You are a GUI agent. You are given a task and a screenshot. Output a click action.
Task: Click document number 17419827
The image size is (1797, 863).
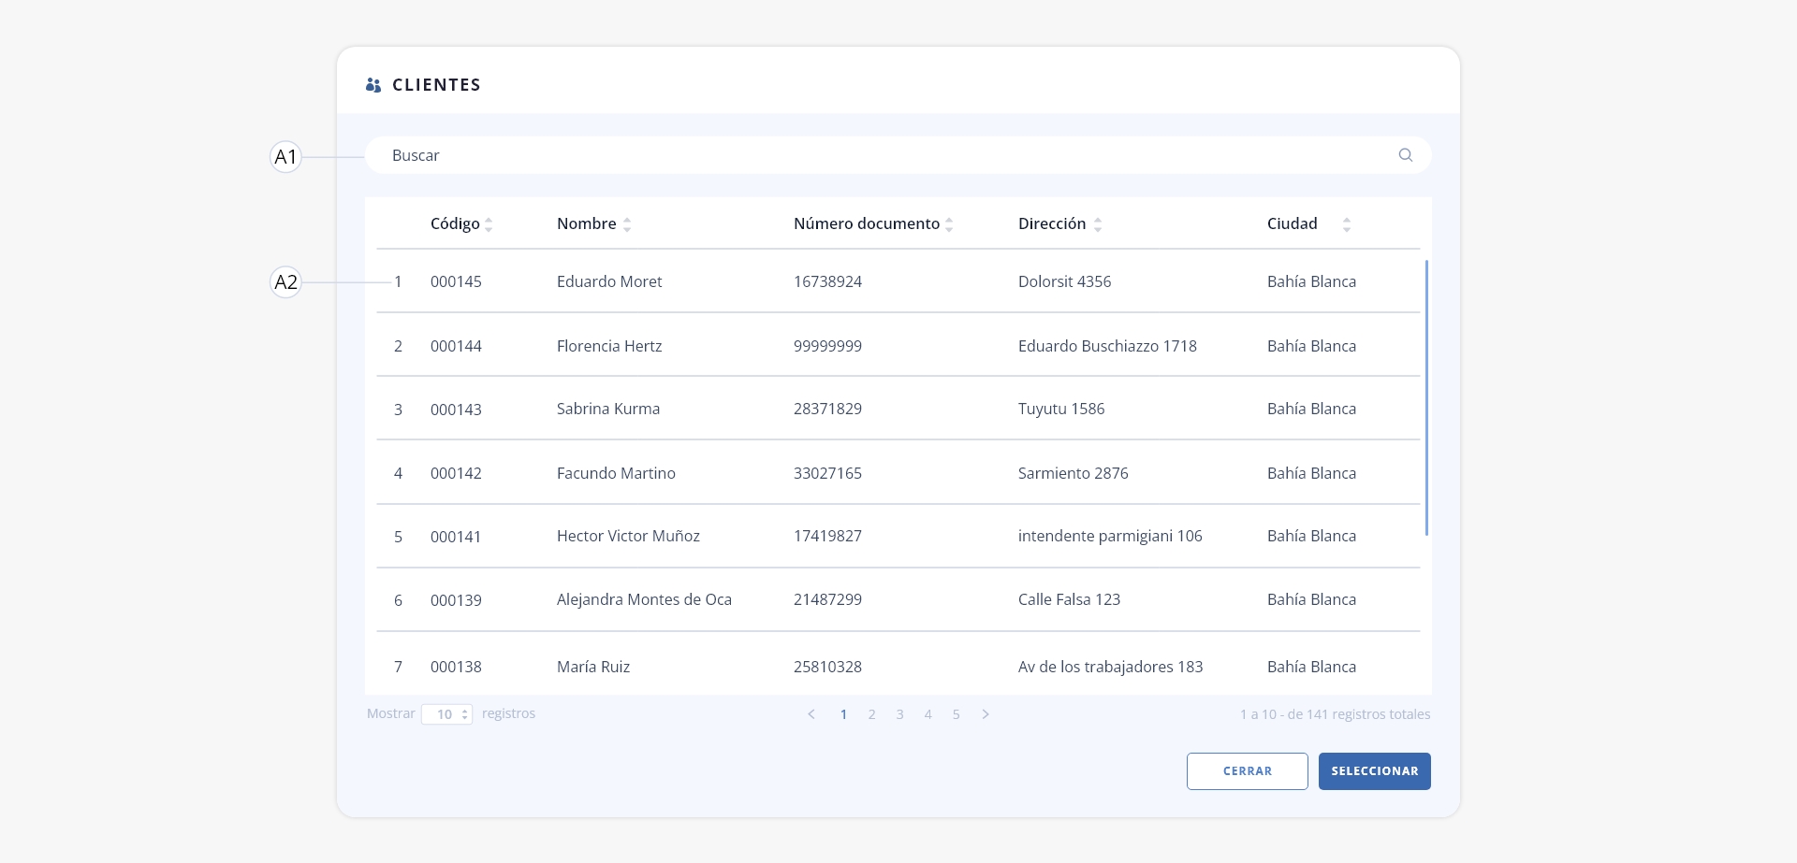pos(827,536)
